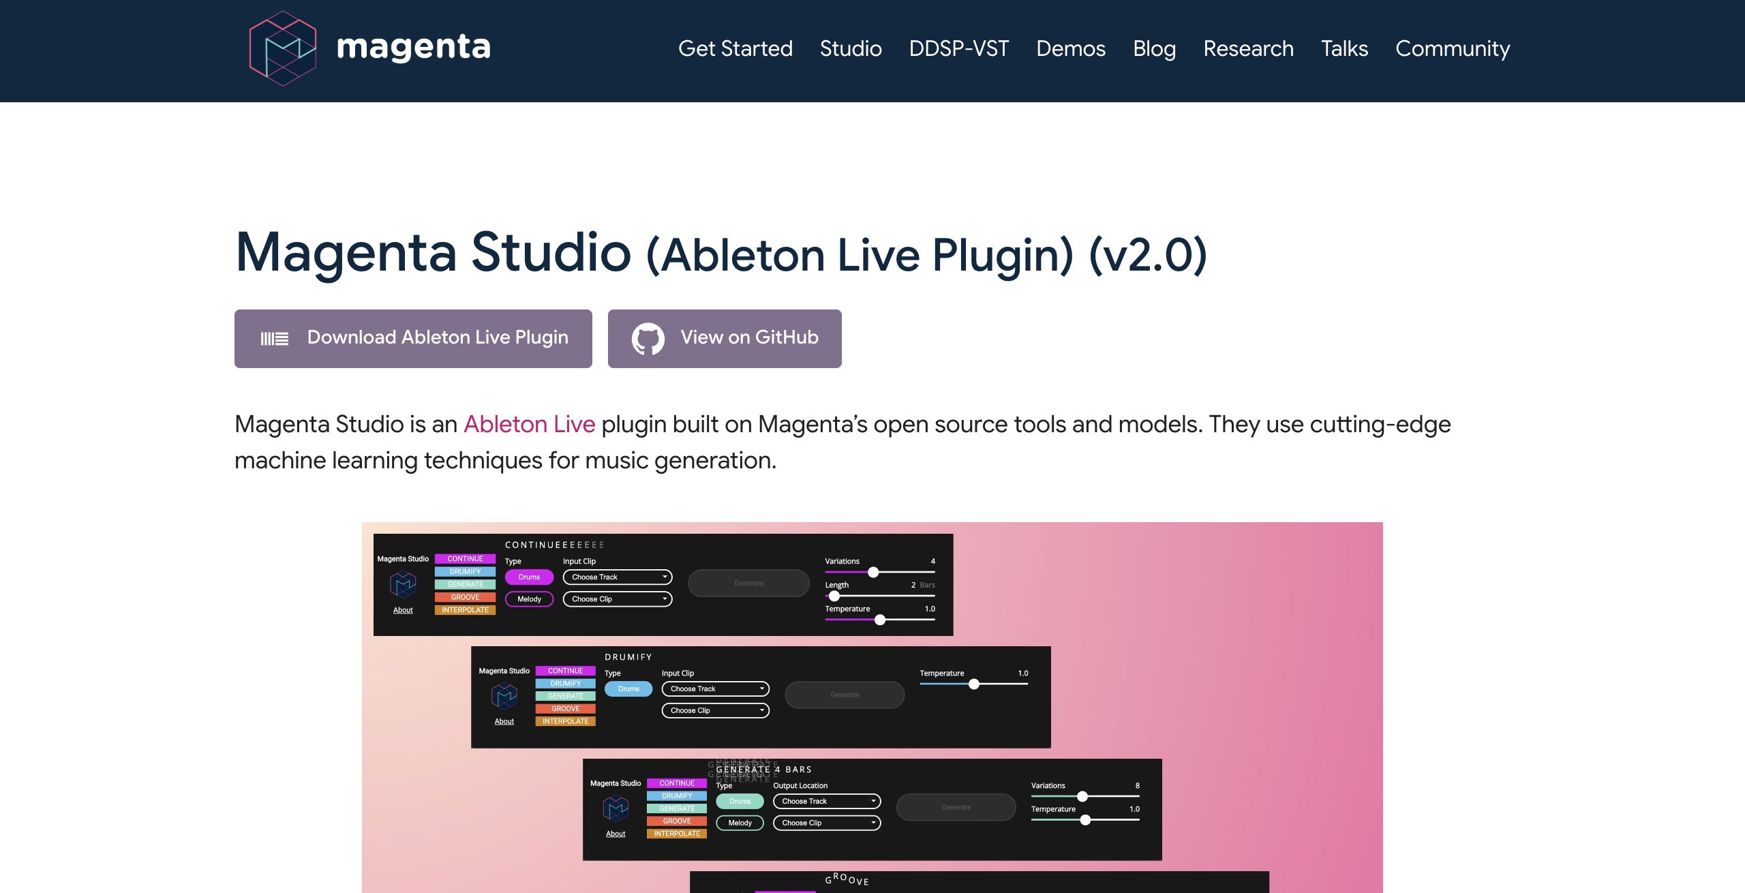
Task: Select GENERATE tab in Drumify panel
Action: (x=565, y=697)
